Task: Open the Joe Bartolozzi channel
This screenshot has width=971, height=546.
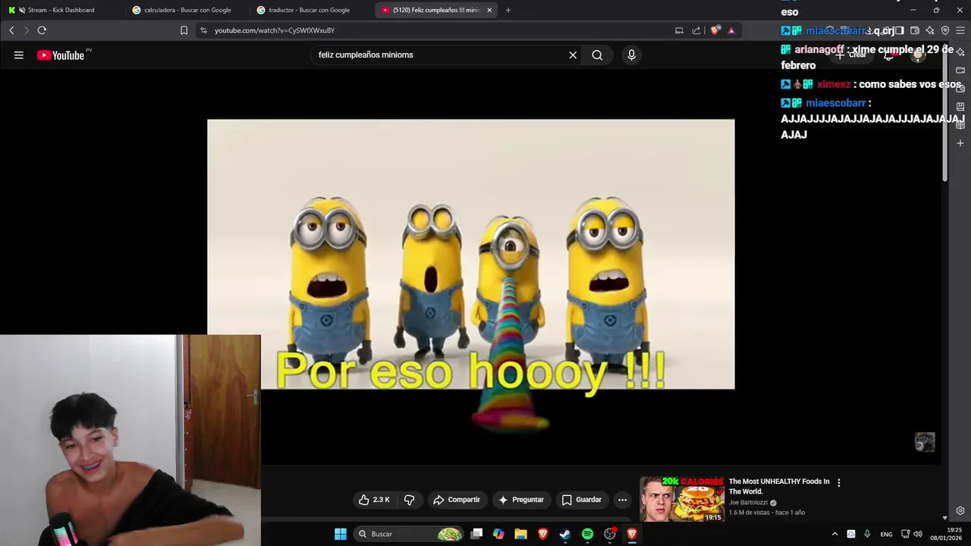Action: [748, 503]
